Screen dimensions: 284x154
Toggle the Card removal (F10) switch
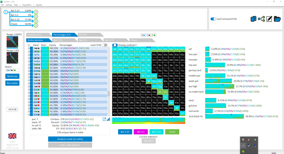[213, 19]
